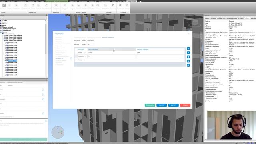Click the blue X delete-row icon
This screenshot has width=256, height=144.
tap(188, 53)
